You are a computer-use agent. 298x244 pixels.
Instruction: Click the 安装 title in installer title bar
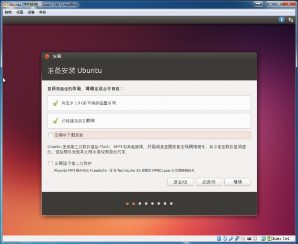(57, 57)
